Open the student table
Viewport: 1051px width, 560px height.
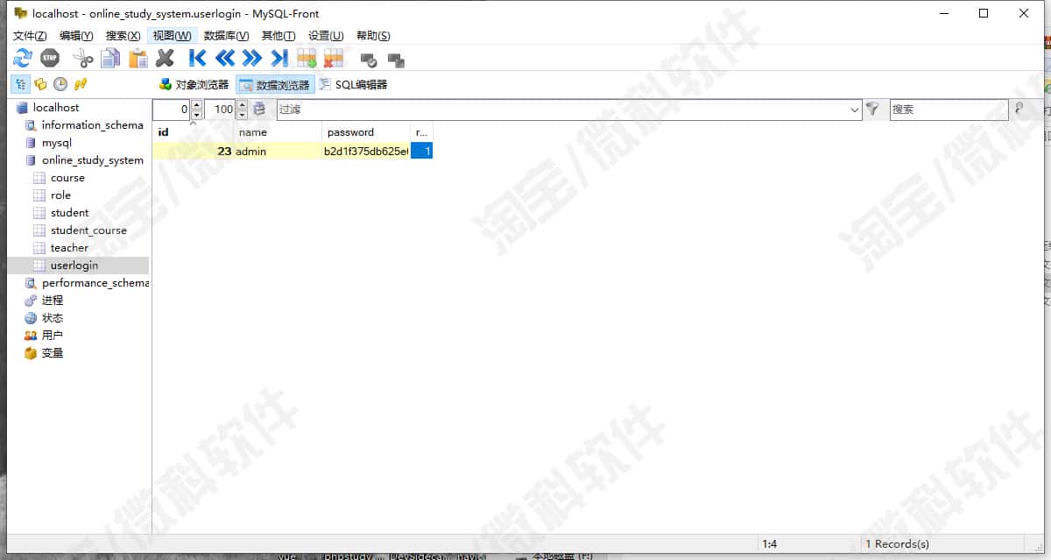(69, 213)
